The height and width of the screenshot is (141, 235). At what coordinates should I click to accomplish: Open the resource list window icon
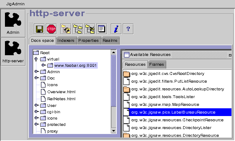tap(102, 28)
